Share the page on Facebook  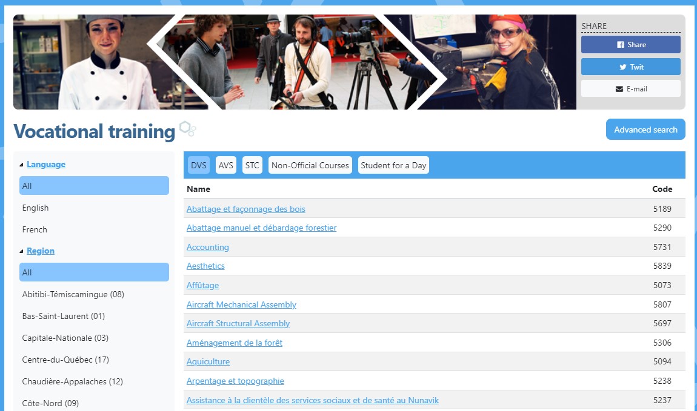click(630, 44)
